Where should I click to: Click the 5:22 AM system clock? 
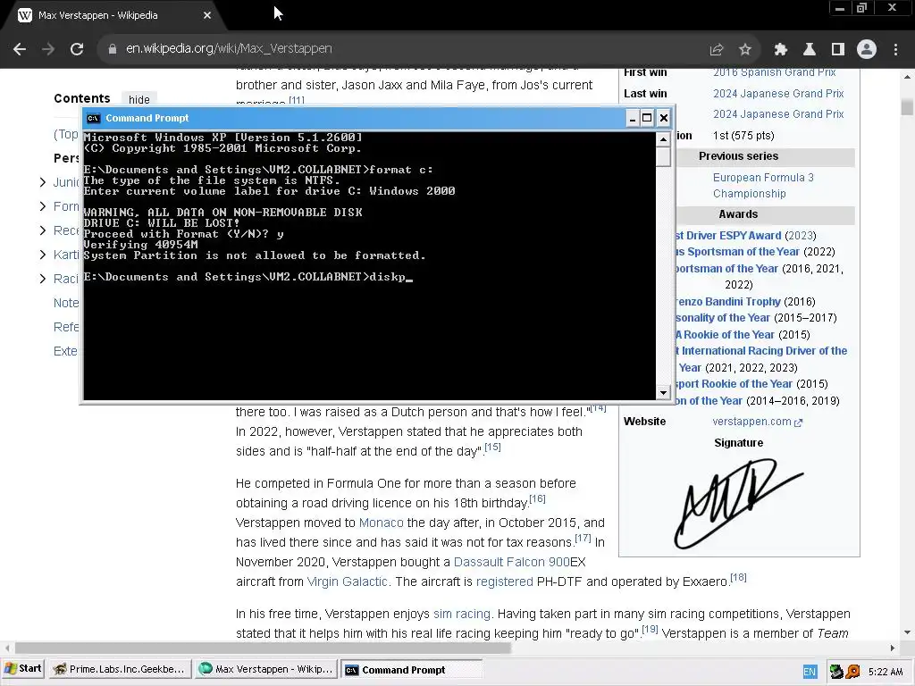pos(886,672)
